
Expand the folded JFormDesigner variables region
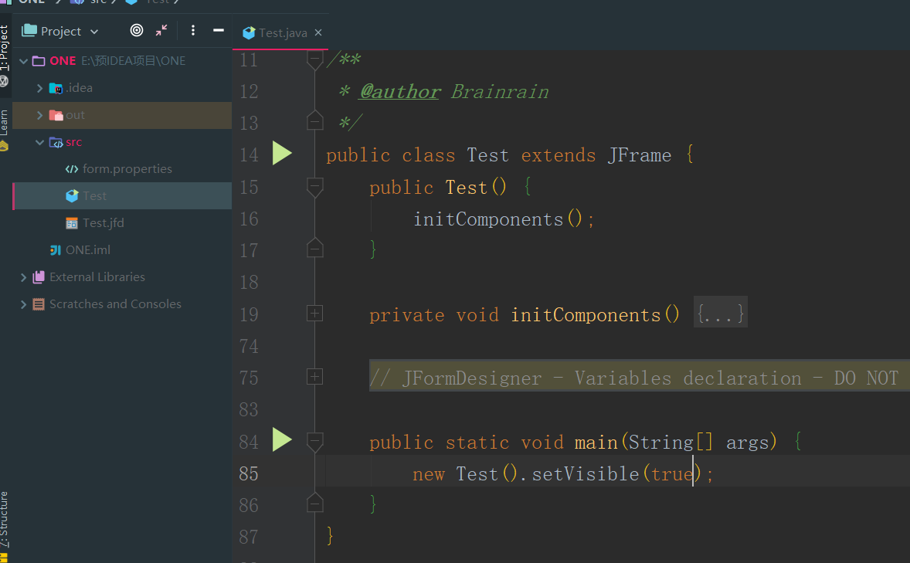[x=314, y=376]
